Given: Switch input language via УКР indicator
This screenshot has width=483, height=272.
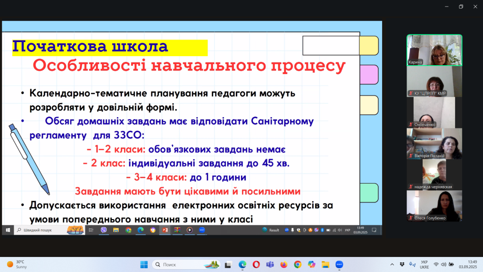Looking at the screenshot, I should tap(425, 264).
